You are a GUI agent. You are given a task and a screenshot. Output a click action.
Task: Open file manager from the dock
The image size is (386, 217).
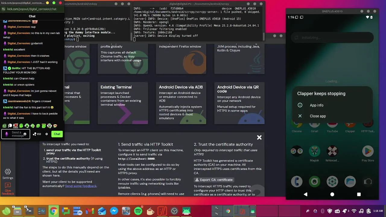[17, 211]
